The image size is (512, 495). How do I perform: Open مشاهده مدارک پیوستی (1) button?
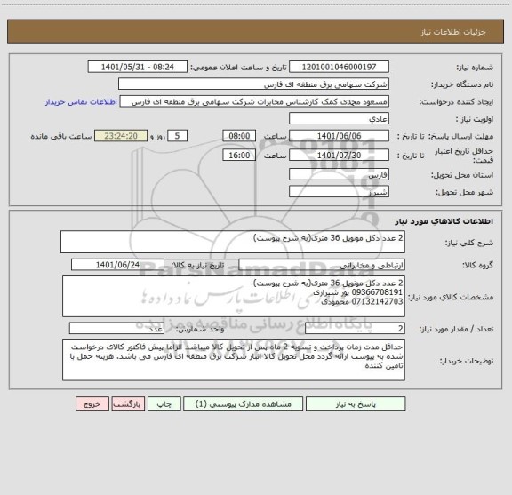tap(244, 403)
